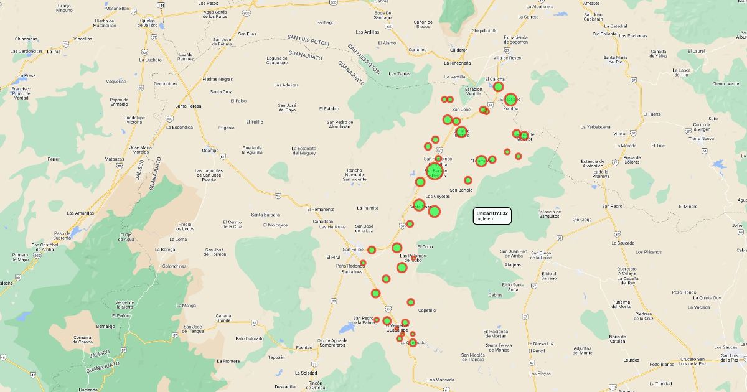Select the large marker over El Rosario
Viewport: 747px width, 392px height.
pos(510,100)
